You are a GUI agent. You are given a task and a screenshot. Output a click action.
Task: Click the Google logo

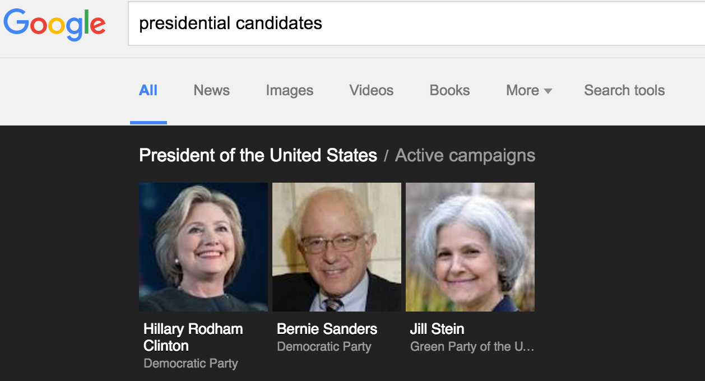tap(54, 24)
